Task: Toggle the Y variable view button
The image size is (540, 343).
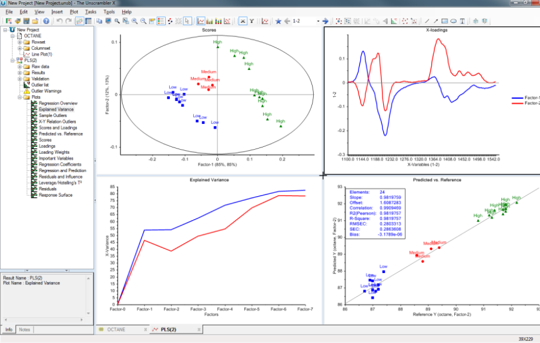Action: pyautogui.click(x=251, y=21)
